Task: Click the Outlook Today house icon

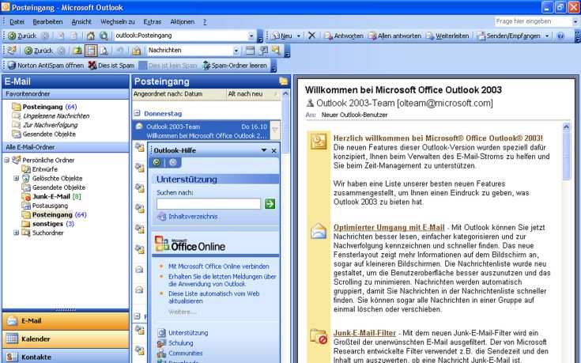Action: 136,51
